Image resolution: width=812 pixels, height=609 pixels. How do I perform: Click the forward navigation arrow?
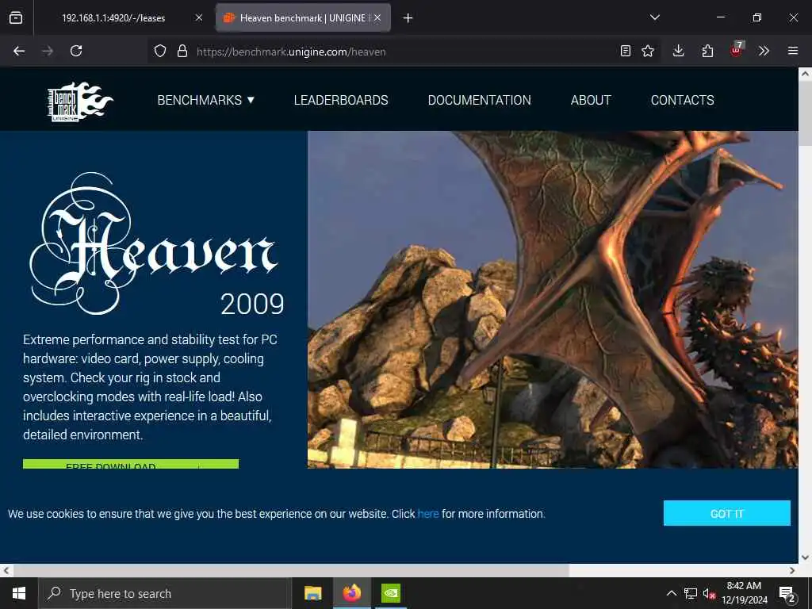(x=48, y=51)
